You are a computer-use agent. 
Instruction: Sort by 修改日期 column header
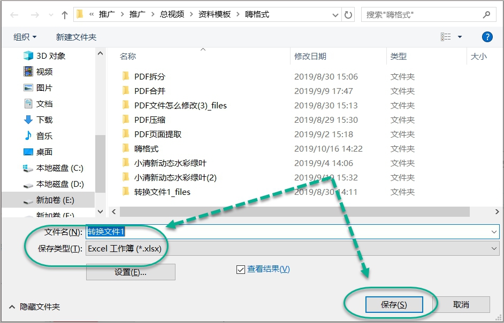310,57
